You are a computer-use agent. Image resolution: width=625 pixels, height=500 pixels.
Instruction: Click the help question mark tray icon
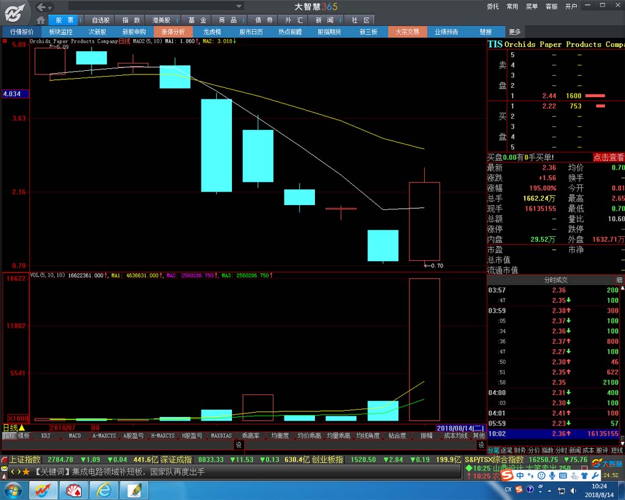point(530,489)
